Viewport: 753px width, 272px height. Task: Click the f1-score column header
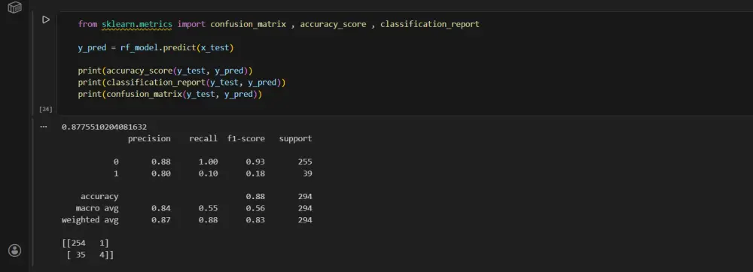tap(246, 139)
